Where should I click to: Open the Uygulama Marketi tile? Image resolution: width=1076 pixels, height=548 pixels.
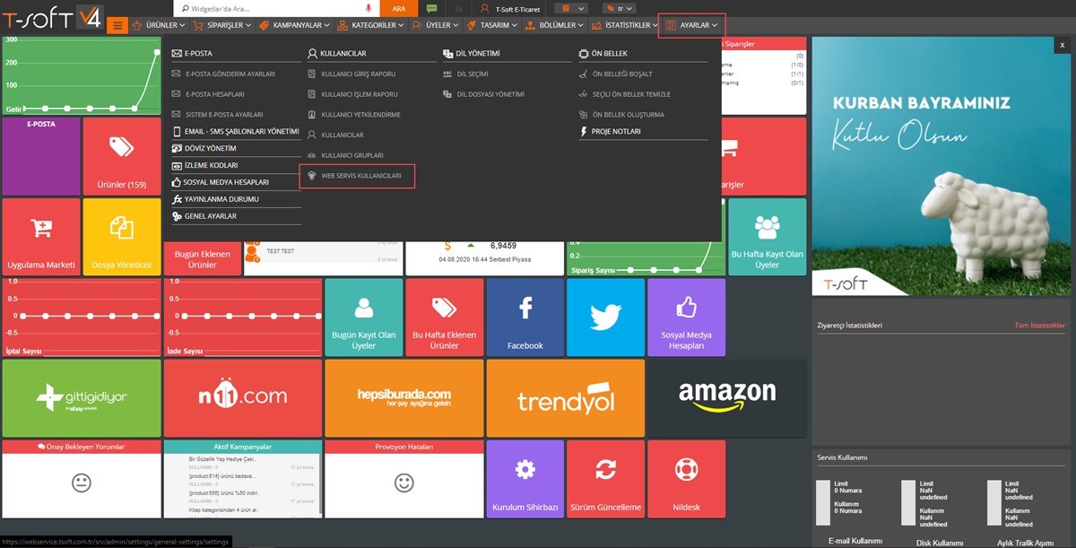(41, 237)
